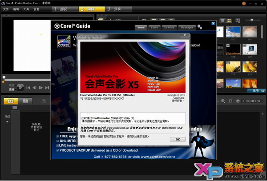Open the 工具 menu
The image size is (267, 181).
(26, 9)
